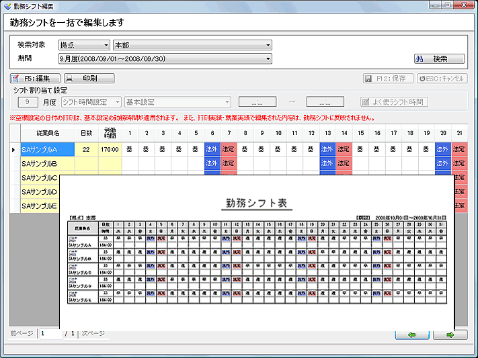
Task: Click the floppy disk icon on the F12:保存 button
Action: pyautogui.click(x=368, y=79)
